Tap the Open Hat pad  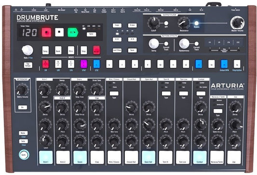[149, 157]
